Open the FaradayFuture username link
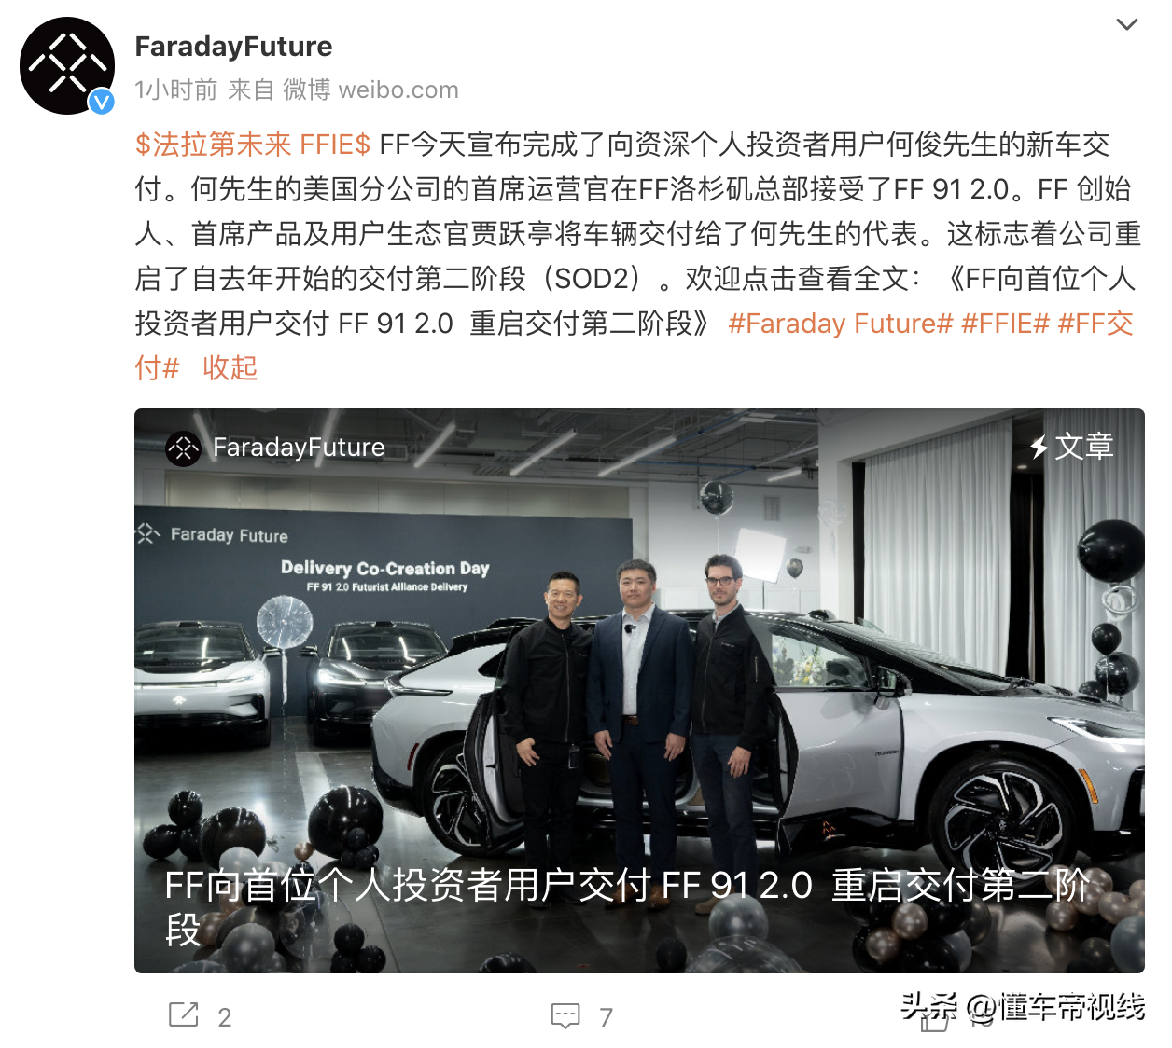1172x1048 pixels. pyautogui.click(x=233, y=47)
